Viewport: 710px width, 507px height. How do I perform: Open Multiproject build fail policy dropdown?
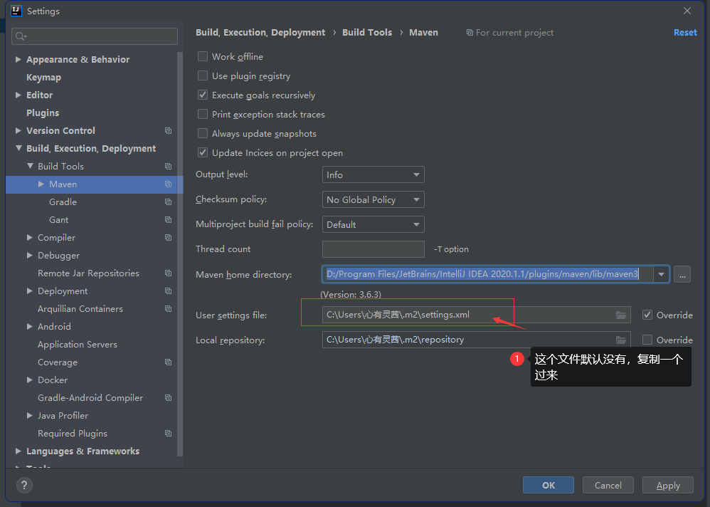click(x=373, y=224)
